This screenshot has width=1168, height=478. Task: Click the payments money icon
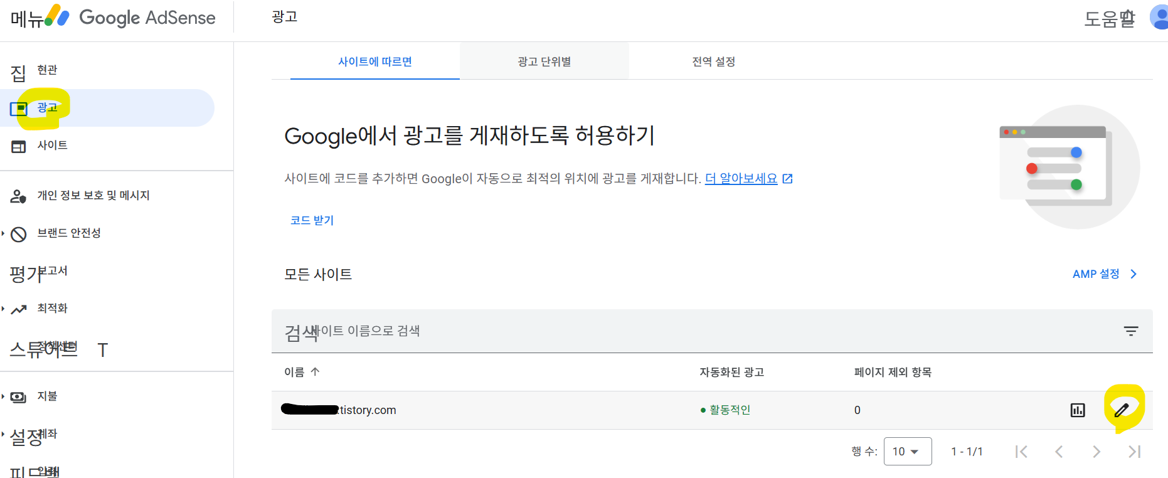coord(19,397)
